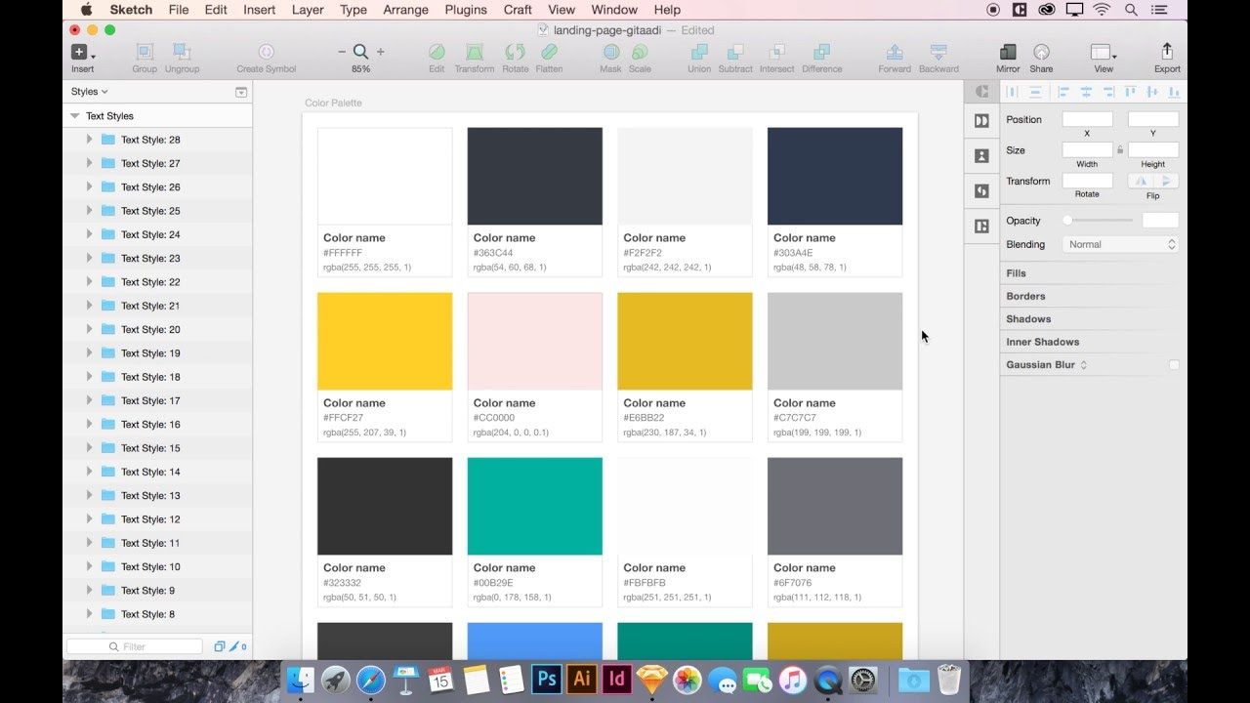Open the Styles dropdown in left sidebar

coord(89,91)
